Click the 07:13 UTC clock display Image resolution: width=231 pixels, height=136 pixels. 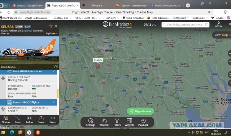(x=150, y=25)
